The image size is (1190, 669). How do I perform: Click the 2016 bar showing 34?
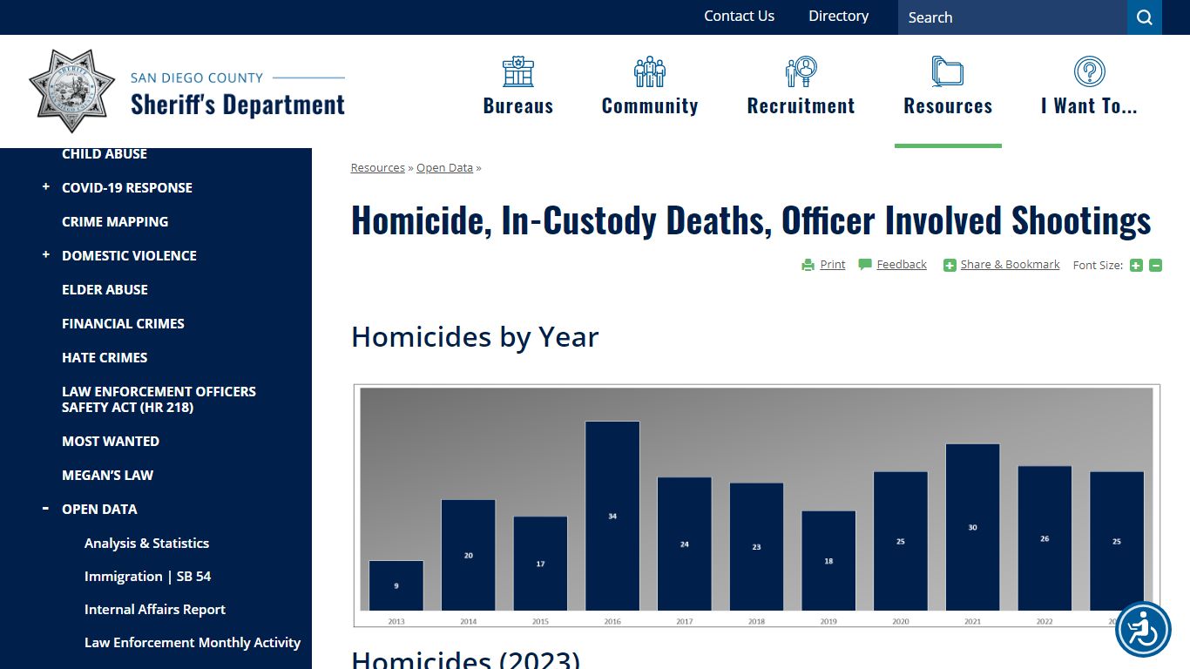[x=612, y=516]
